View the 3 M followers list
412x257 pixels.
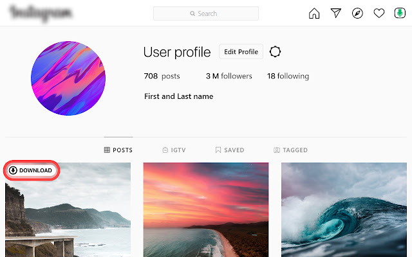coord(229,76)
